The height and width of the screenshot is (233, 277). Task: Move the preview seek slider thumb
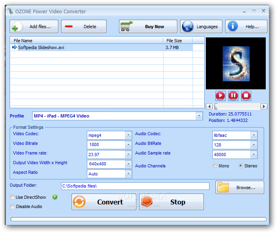tap(216, 106)
